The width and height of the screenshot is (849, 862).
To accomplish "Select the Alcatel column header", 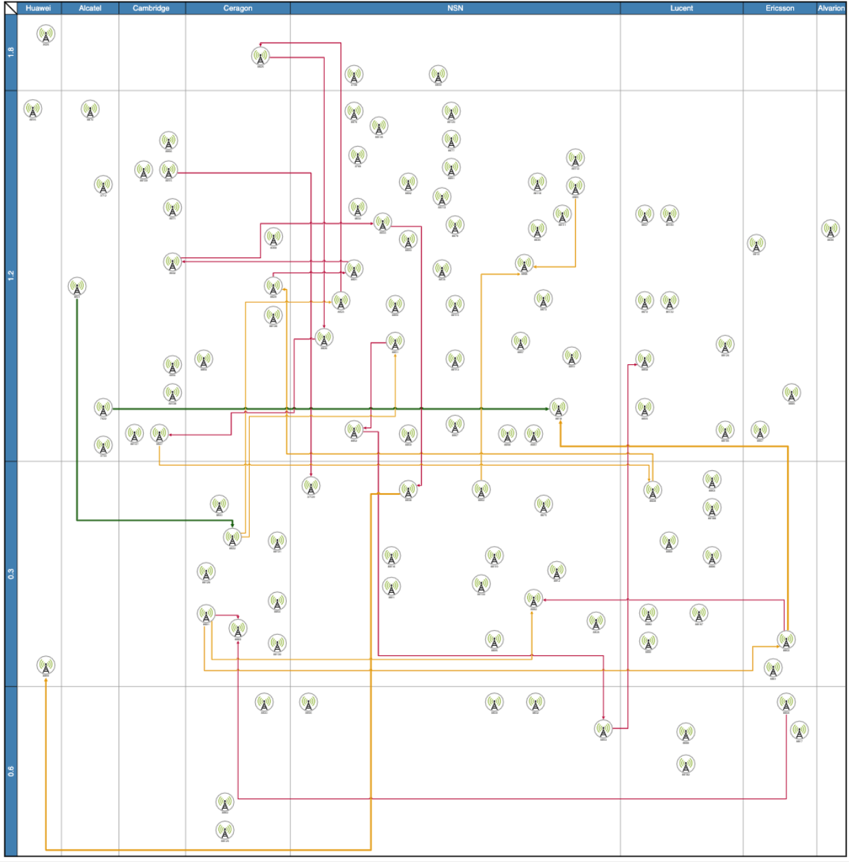I will 90,8.
